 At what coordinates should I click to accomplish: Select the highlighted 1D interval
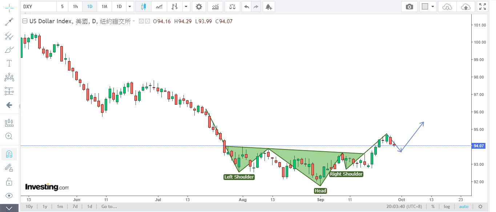point(89,7)
